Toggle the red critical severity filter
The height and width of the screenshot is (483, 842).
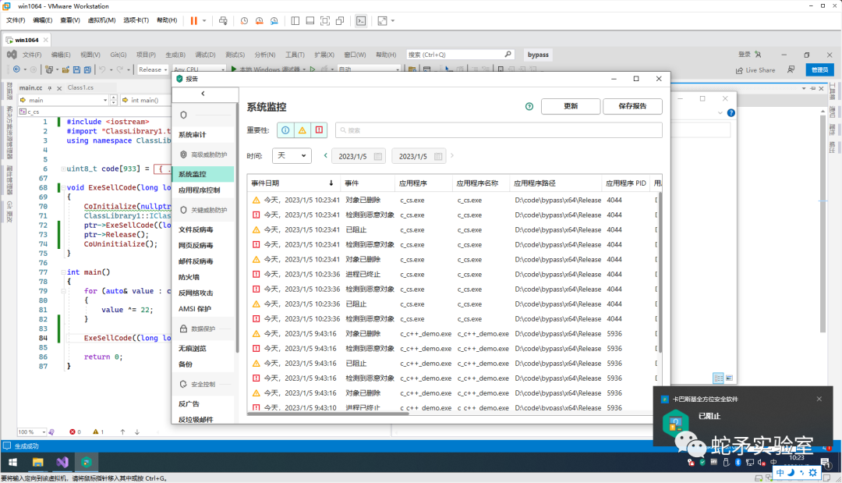pos(319,130)
